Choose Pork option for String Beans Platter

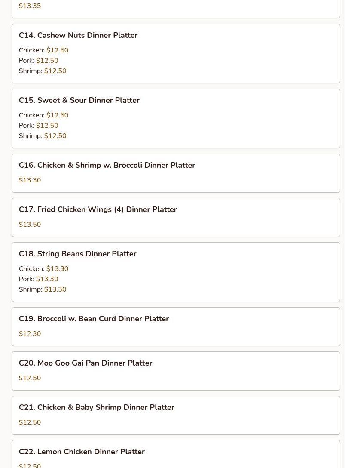pos(38,279)
